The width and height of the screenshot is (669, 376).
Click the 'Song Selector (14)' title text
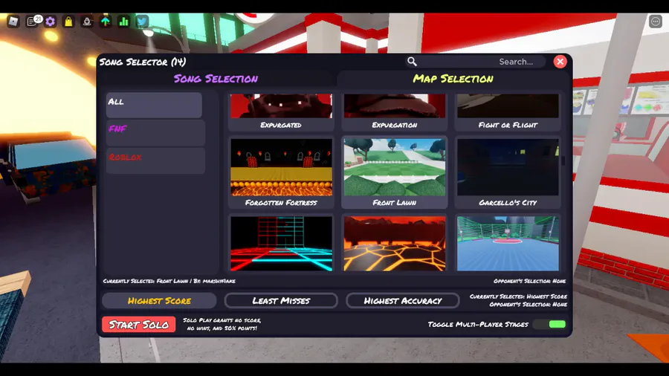pyautogui.click(x=143, y=62)
